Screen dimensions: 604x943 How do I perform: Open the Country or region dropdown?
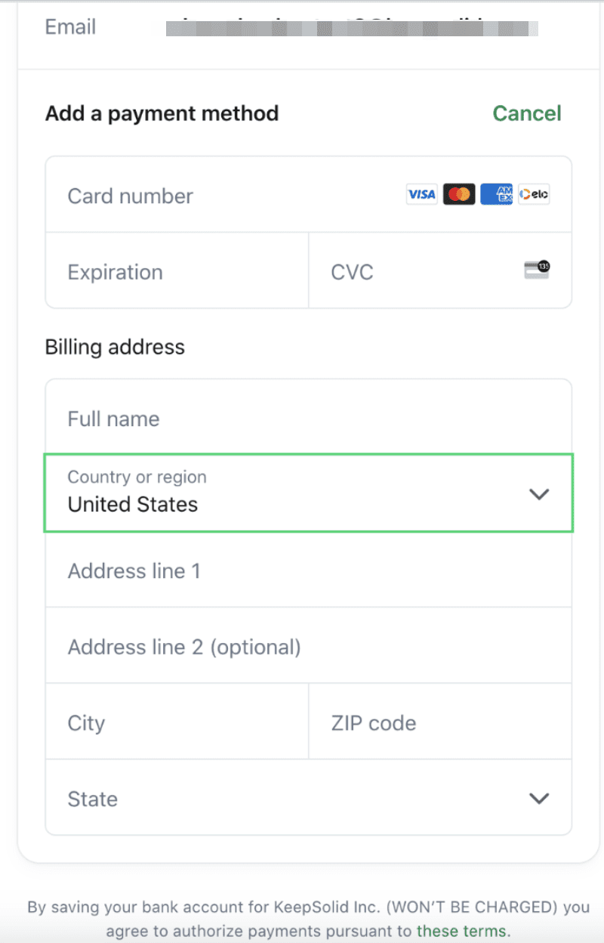pyautogui.click(x=287, y=493)
